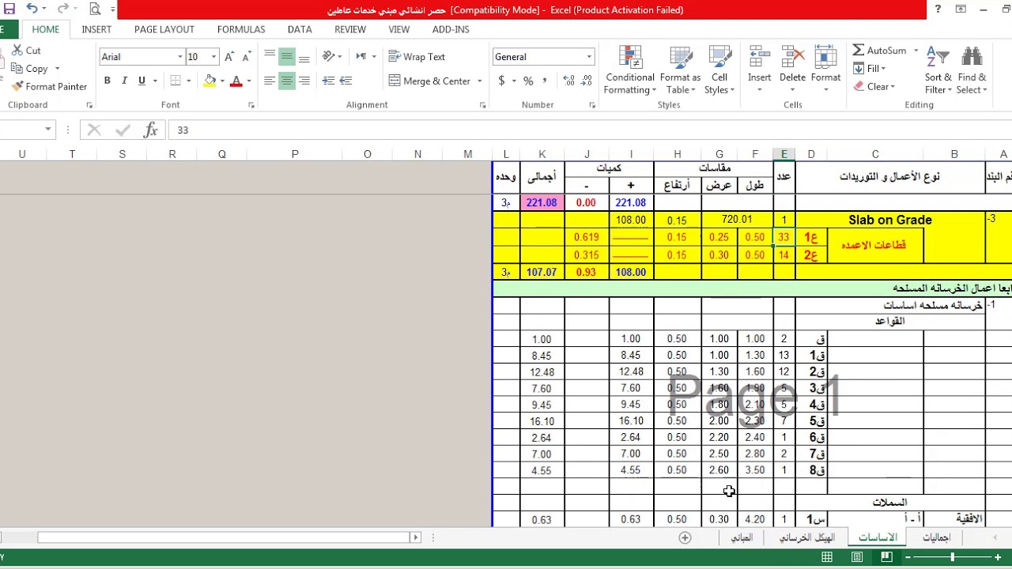
Task: Toggle Align Right
Action: click(304, 81)
